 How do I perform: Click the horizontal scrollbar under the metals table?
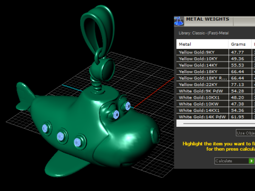(x=216, y=123)
